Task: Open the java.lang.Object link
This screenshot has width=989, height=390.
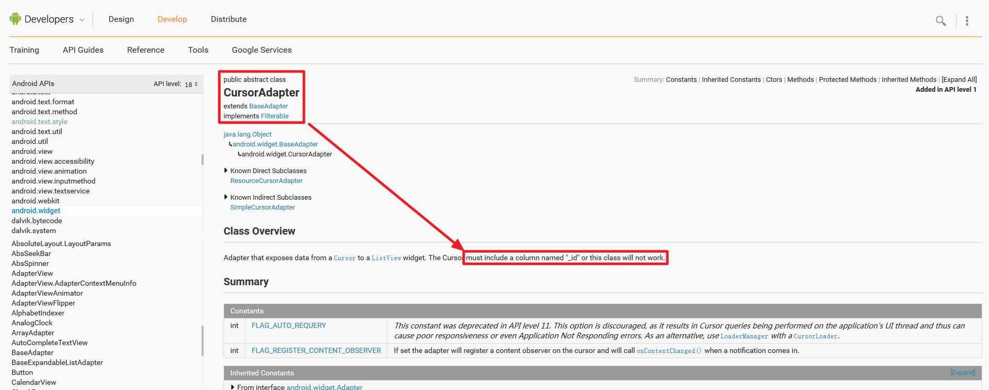Action: (x=248, y=134)
